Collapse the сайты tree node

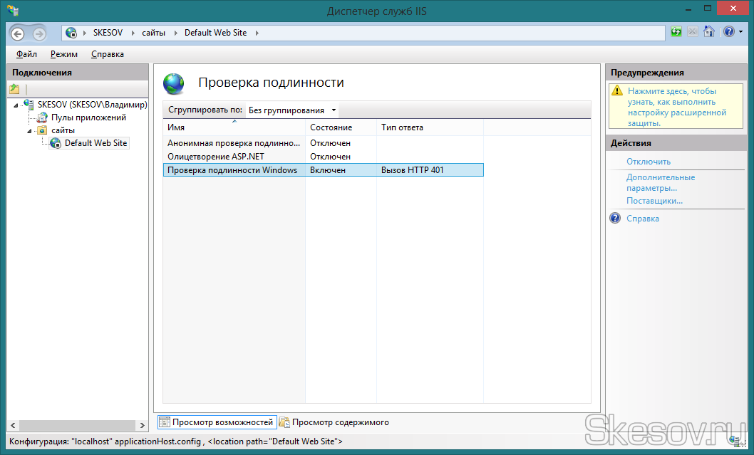point(29,131)
